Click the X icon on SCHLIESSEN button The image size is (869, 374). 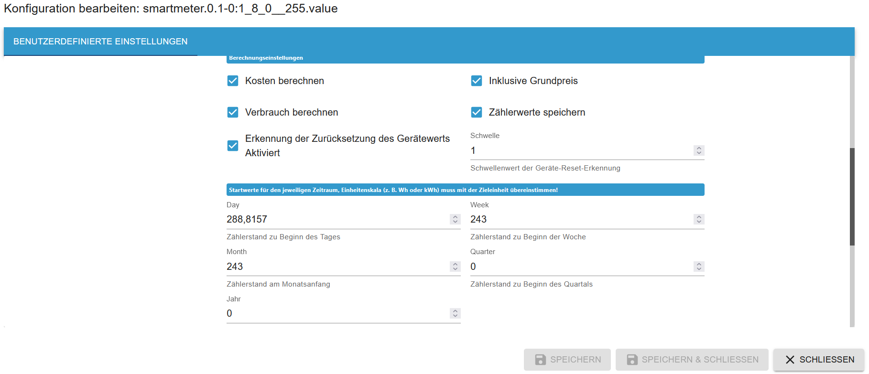click(x=790, y=360)
